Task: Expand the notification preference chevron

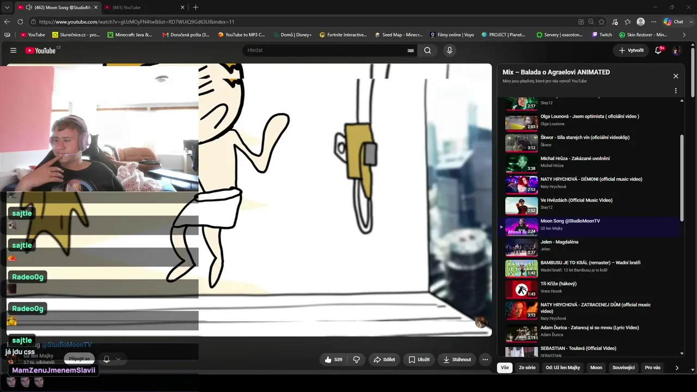Action: pos(118,359)
